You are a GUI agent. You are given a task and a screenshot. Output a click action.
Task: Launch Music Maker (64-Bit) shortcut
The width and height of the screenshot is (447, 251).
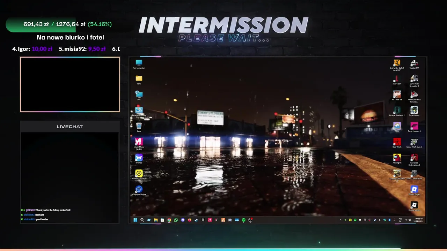pyautogui.click(x=139, y=144)
